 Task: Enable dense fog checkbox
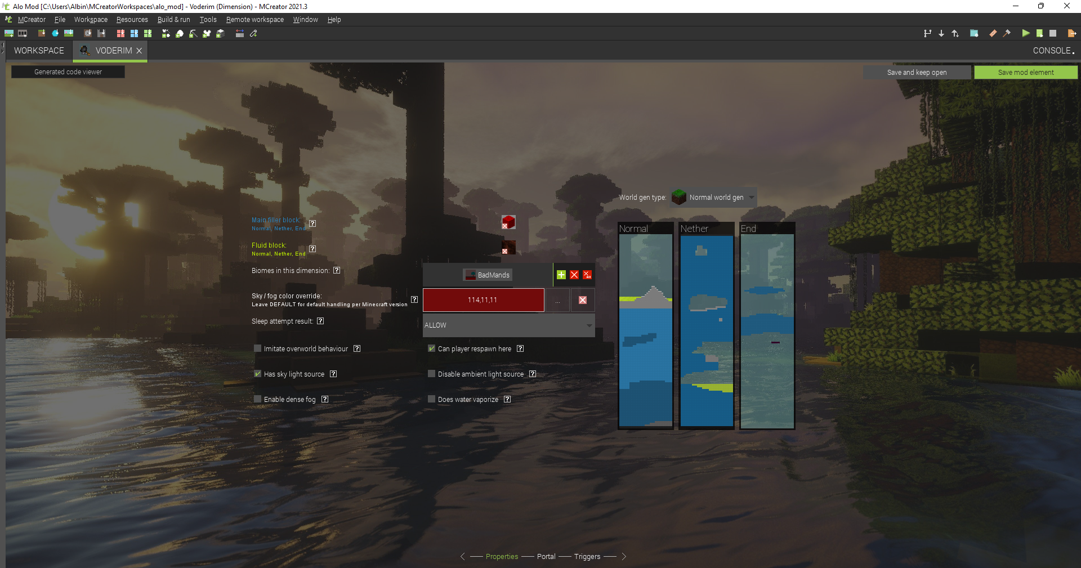tap(258, 399)
